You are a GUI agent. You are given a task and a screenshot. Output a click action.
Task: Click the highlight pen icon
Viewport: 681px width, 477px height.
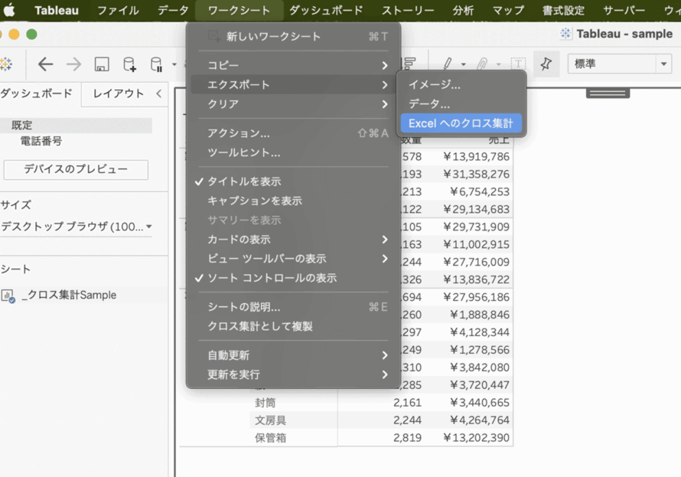(448, 64)
